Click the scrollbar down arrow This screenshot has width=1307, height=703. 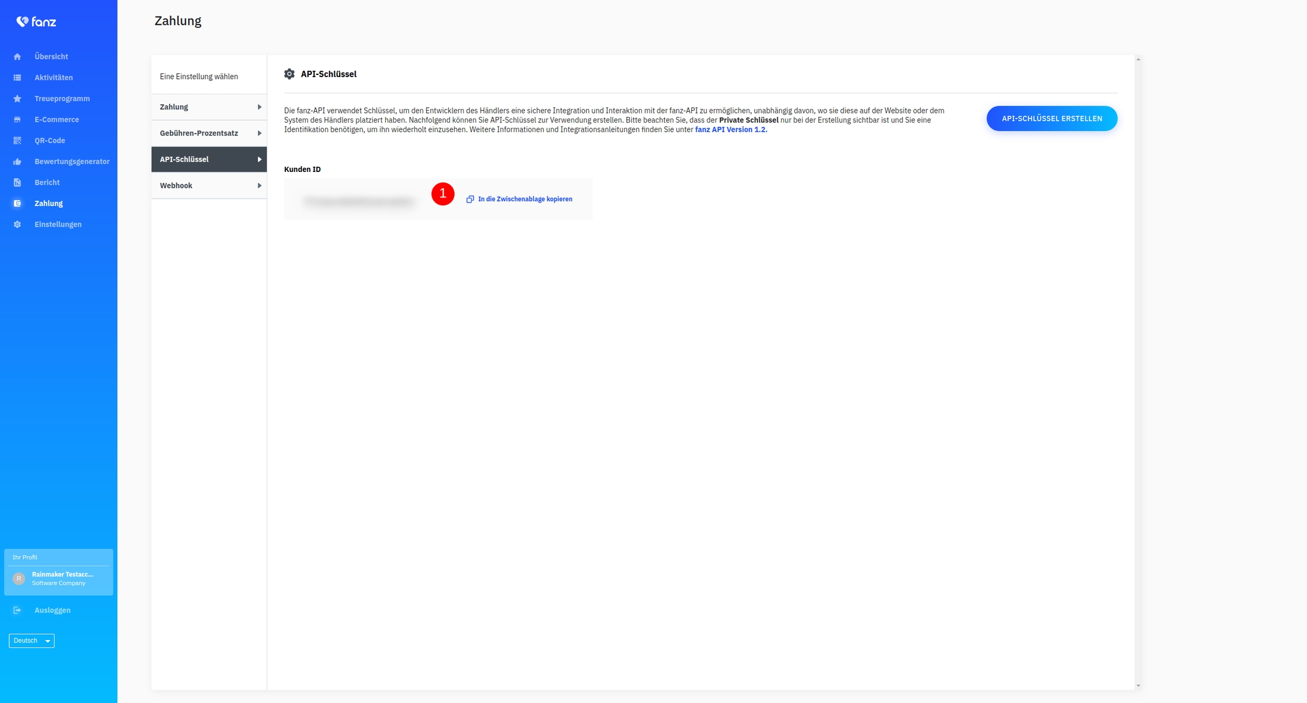[1138, 685]
